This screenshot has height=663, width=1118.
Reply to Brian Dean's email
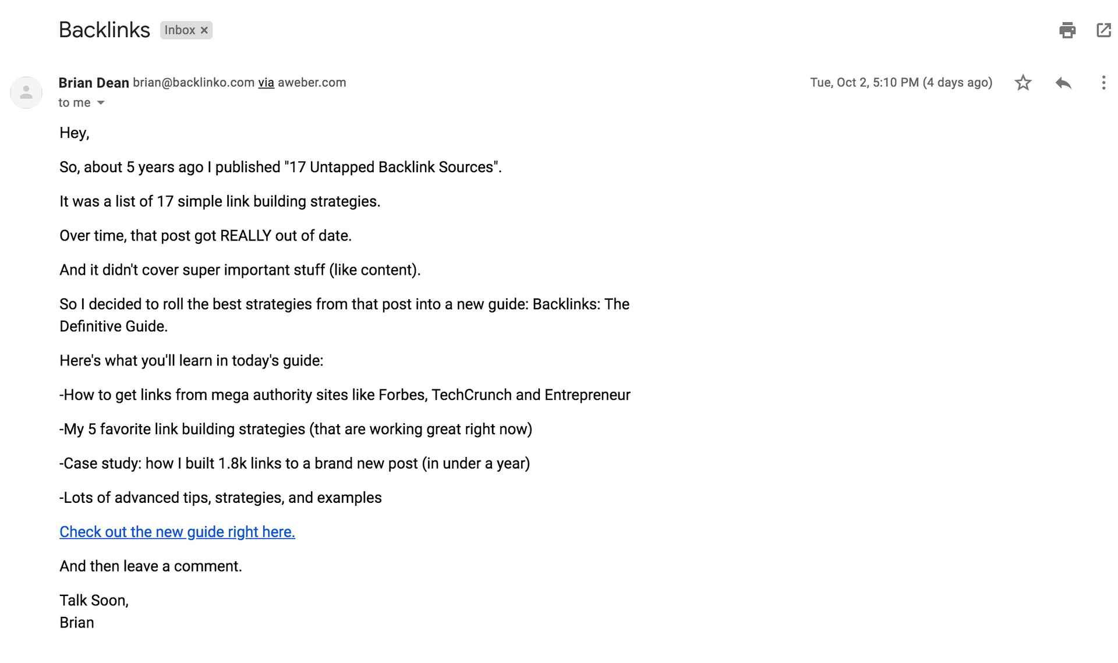coord(1063,83)
